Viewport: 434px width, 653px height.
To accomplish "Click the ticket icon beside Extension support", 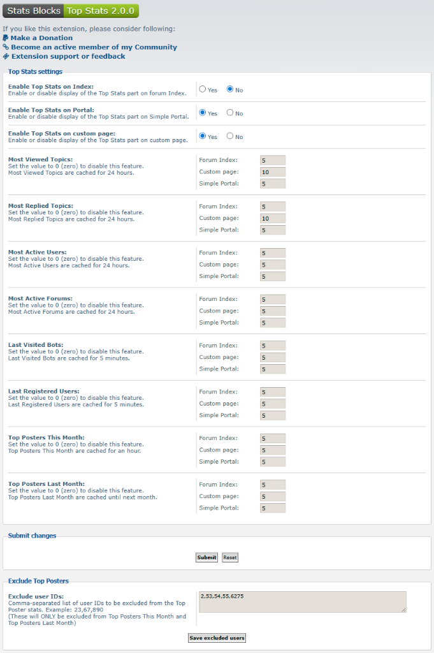I will [x=6, y=56].
